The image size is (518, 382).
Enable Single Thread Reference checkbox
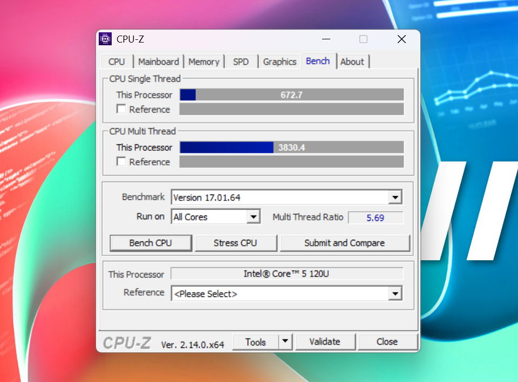coord(121,109)
